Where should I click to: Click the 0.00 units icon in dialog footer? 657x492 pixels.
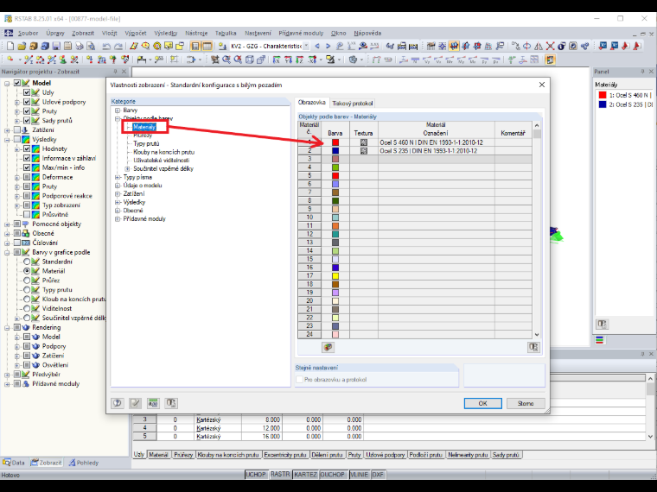(x=153, y=403)
